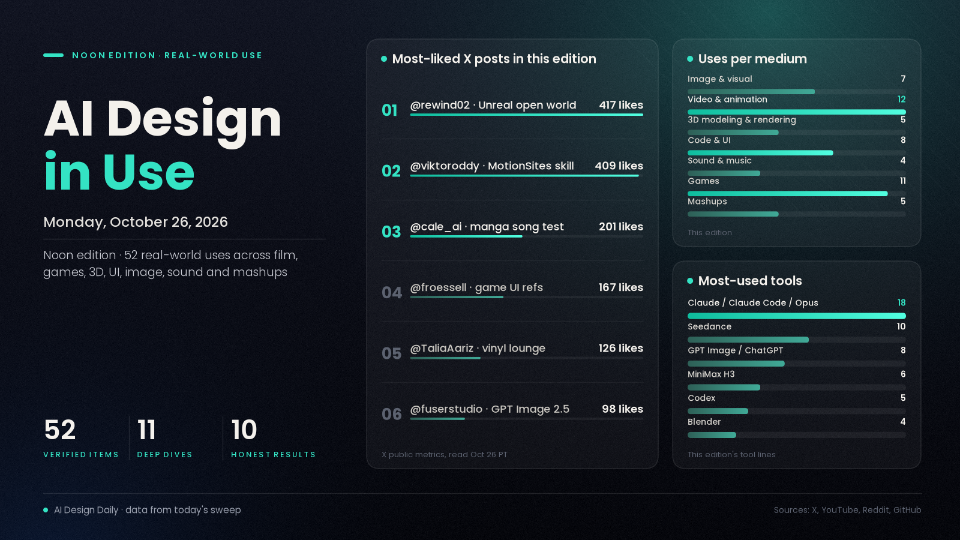This screenshot has height=540, width=960.
Task: Click the 'Uses per medium' heading
Action: (x=752, y=59)
